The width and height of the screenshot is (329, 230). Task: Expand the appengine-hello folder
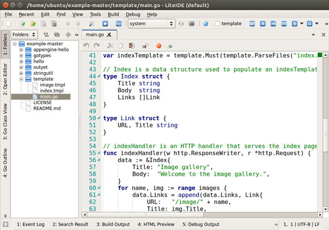(x=21, y=49)
